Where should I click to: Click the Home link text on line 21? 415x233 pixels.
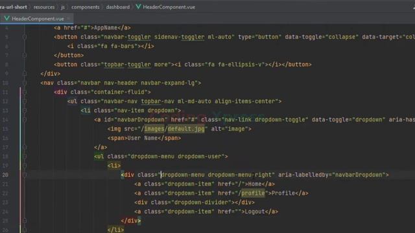pyautogui.click(x=255, y=184)
